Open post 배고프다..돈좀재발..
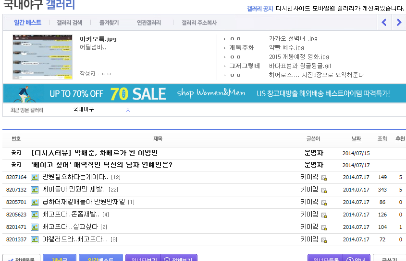406x261 pixels. (71, 214)
